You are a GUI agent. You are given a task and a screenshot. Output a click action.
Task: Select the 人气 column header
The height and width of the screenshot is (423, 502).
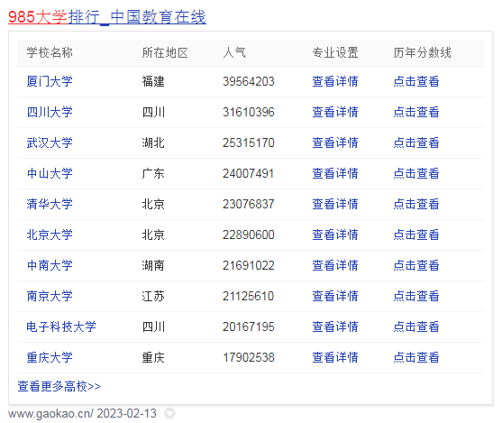[x=234, y=52]
